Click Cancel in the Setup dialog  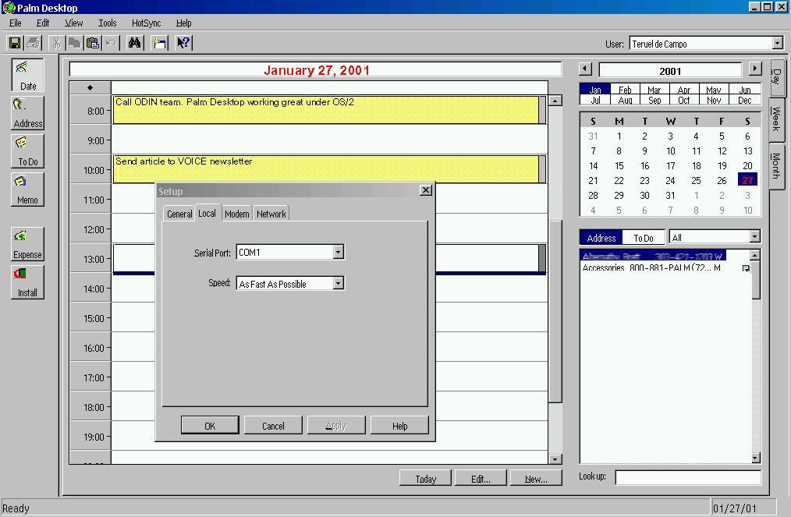[x=273, y=425]
